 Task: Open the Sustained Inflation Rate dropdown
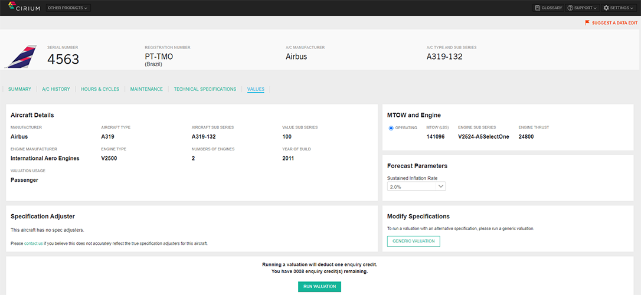coord(416,186)
